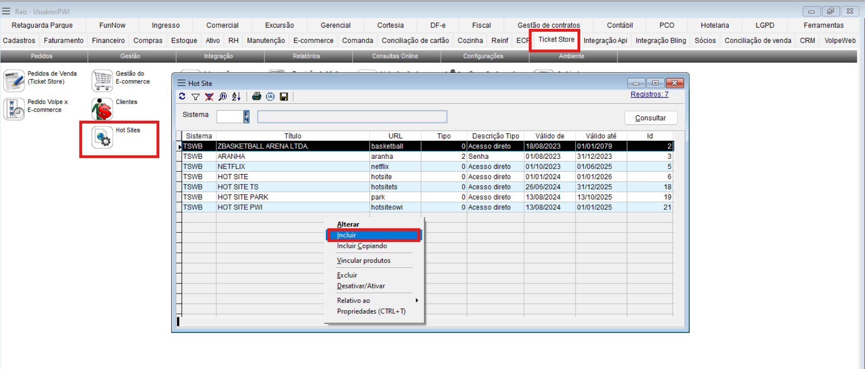Viewport: 865px width, 369px height.
Task: Click the IA chip icon in toolbar
Action: click(x=270, y=96)
